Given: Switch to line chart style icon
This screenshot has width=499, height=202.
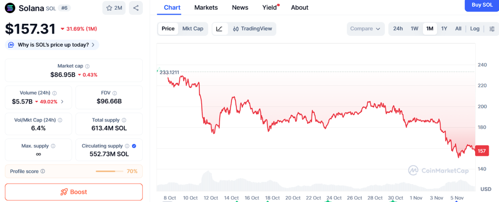Looking at the screenshot, I should [x=219, y=29].
